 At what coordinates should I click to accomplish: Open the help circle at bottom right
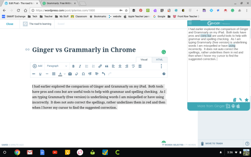247,143
